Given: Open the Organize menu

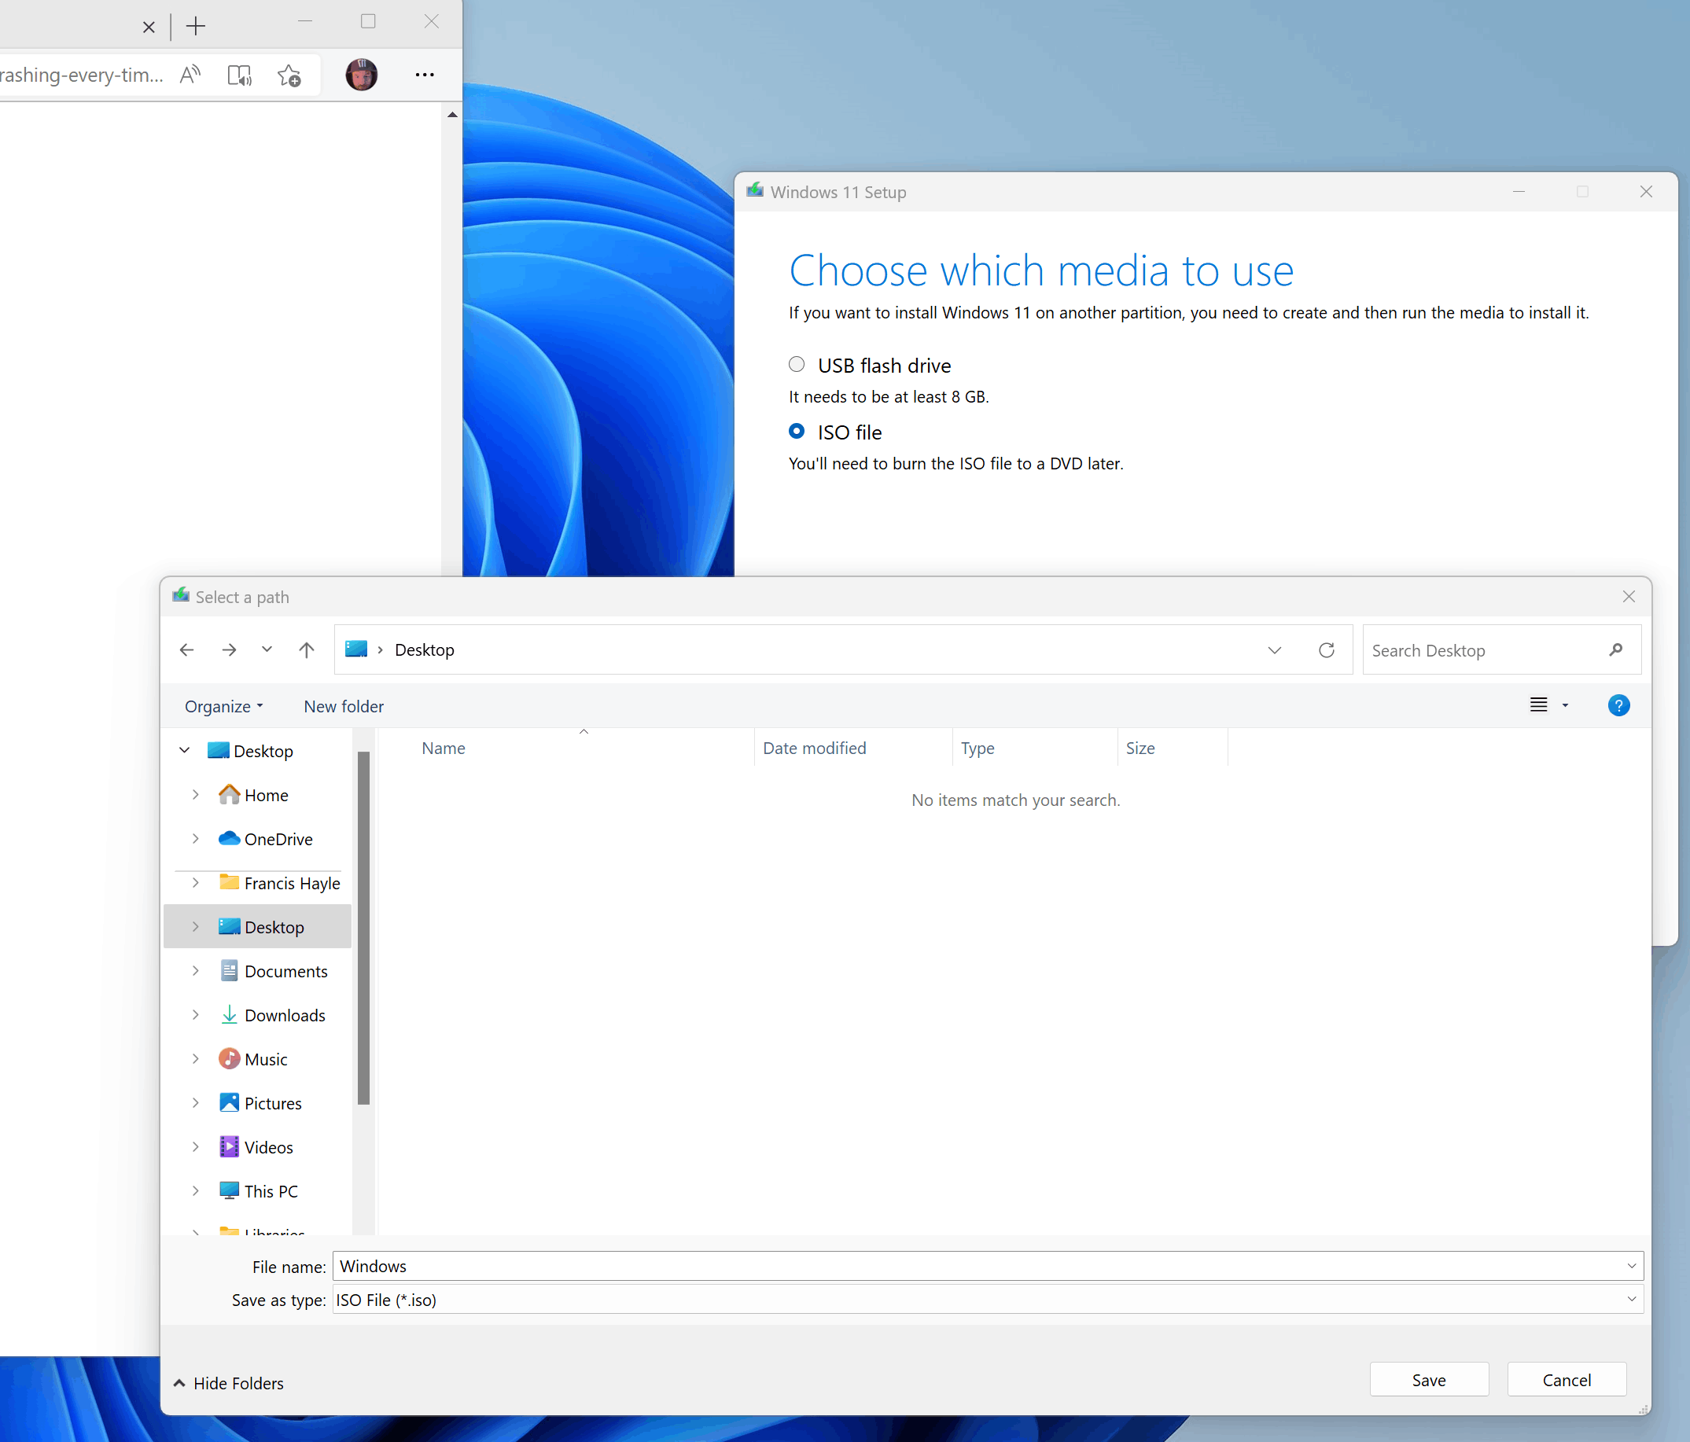Looking at the screenshot, I should pos(223,706).
